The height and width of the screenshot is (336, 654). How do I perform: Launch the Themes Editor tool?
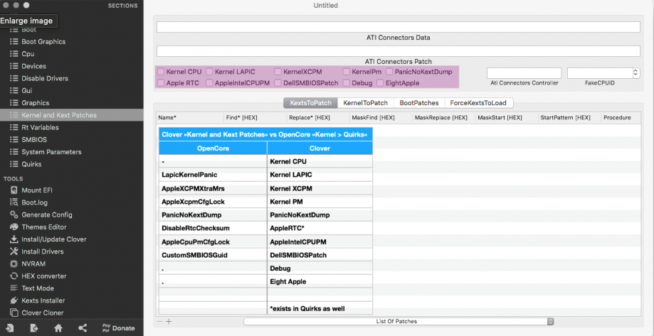coord(43,227)
